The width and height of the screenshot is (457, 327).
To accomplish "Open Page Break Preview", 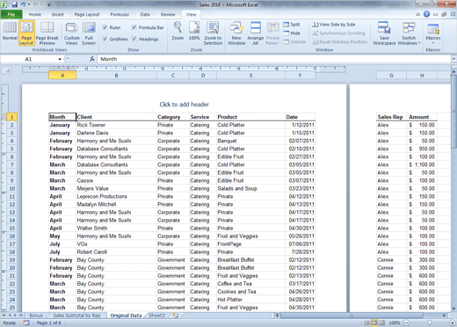I will pyautogui.click(x=47, y=33).
